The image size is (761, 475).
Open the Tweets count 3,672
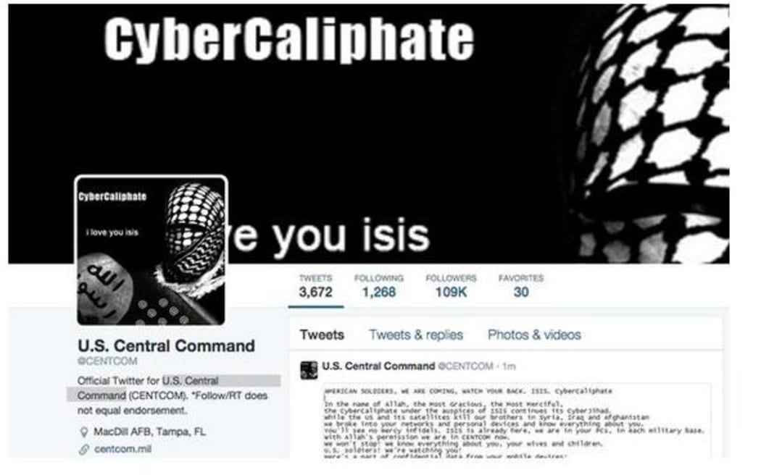click(315, 286)
